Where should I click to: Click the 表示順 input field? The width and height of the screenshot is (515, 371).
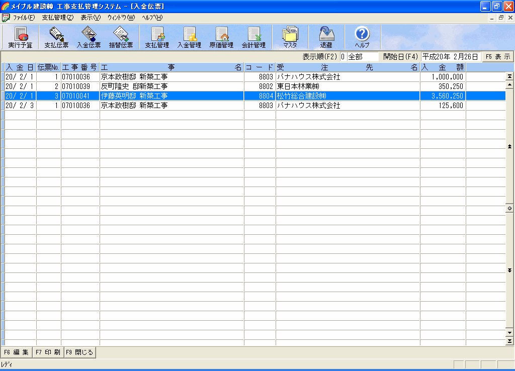pos(359,57)
